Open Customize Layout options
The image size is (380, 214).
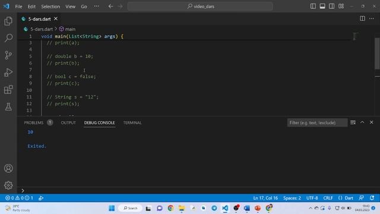coord(341,6)
